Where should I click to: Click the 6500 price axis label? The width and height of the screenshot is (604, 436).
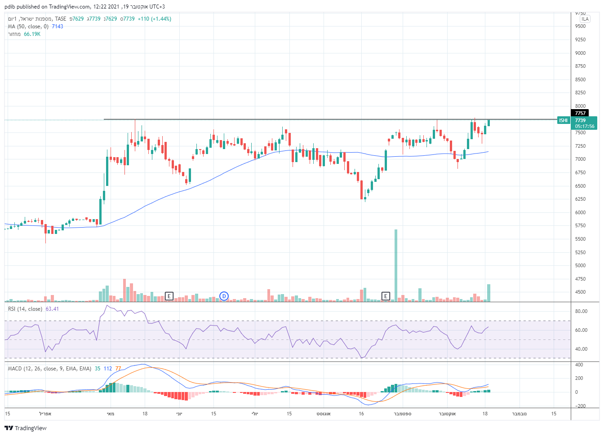click(x=580, y=186)
